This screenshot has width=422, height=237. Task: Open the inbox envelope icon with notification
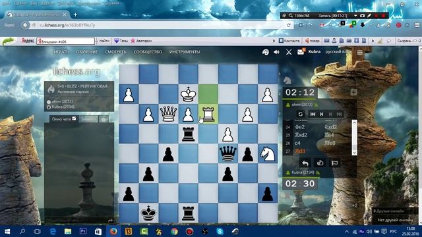[301, 51]
